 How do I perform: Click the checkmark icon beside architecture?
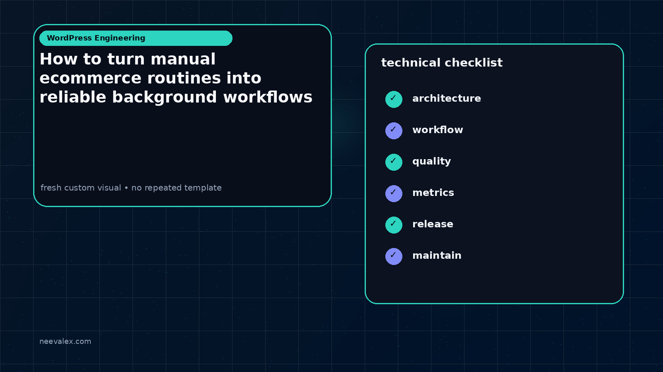[x=394, y=99]
